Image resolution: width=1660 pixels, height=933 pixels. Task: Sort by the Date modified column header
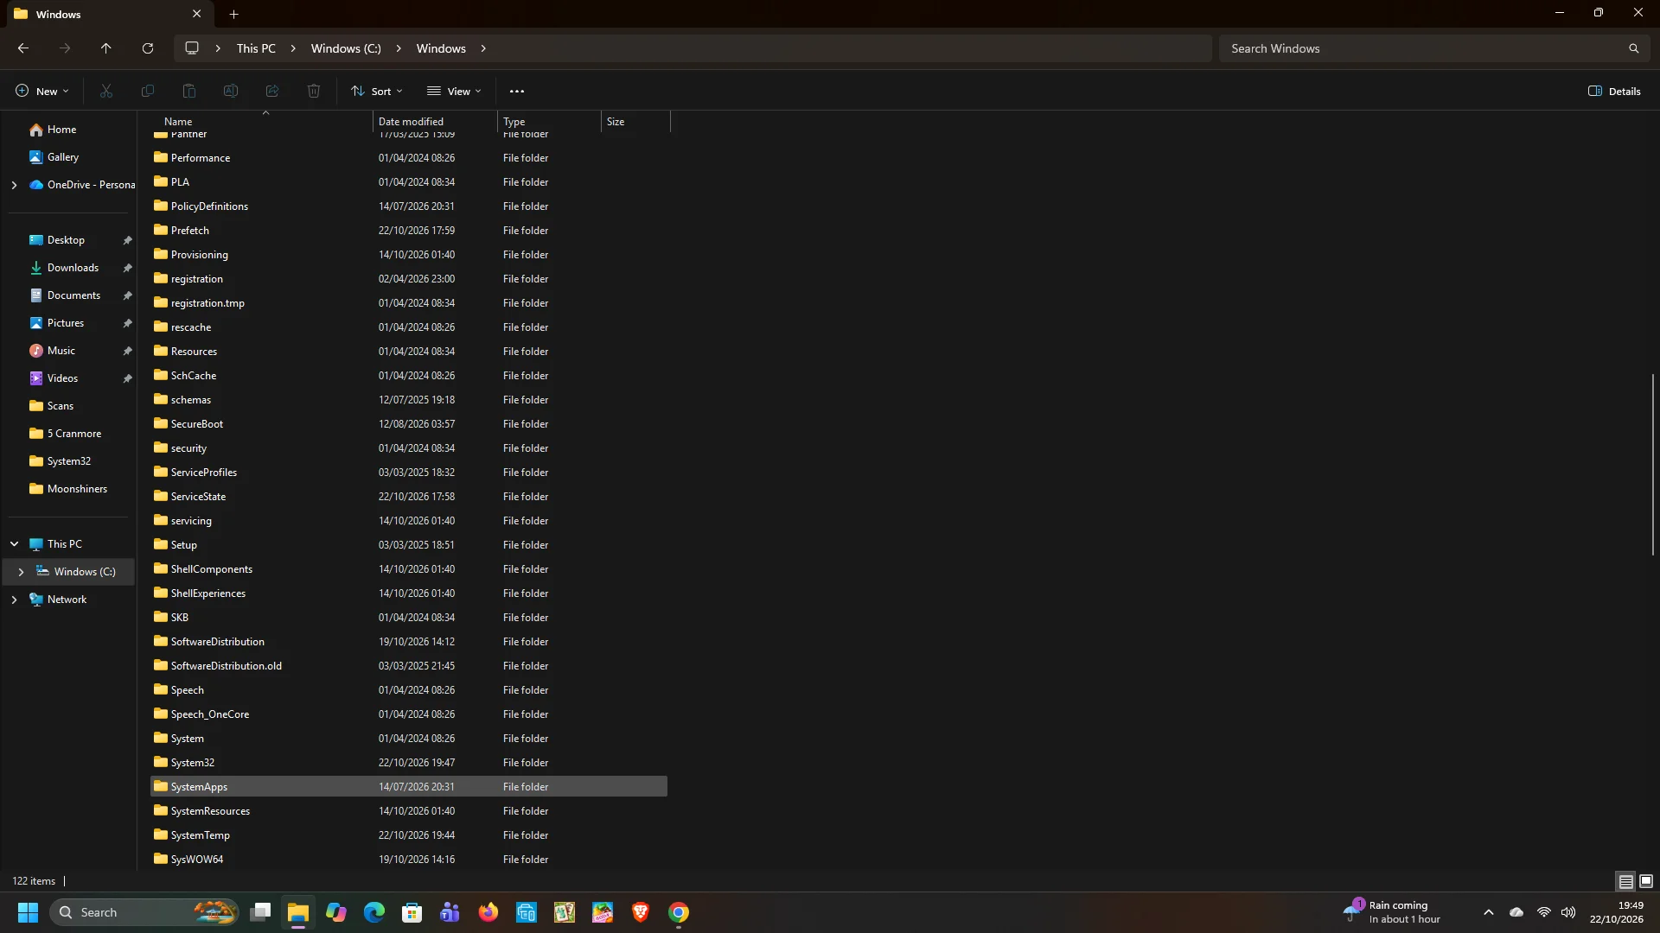tap(435, 121)
